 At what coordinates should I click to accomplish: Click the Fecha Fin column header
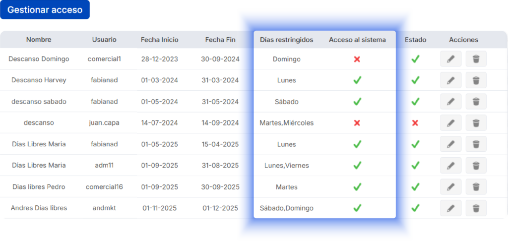click(220, 40)
